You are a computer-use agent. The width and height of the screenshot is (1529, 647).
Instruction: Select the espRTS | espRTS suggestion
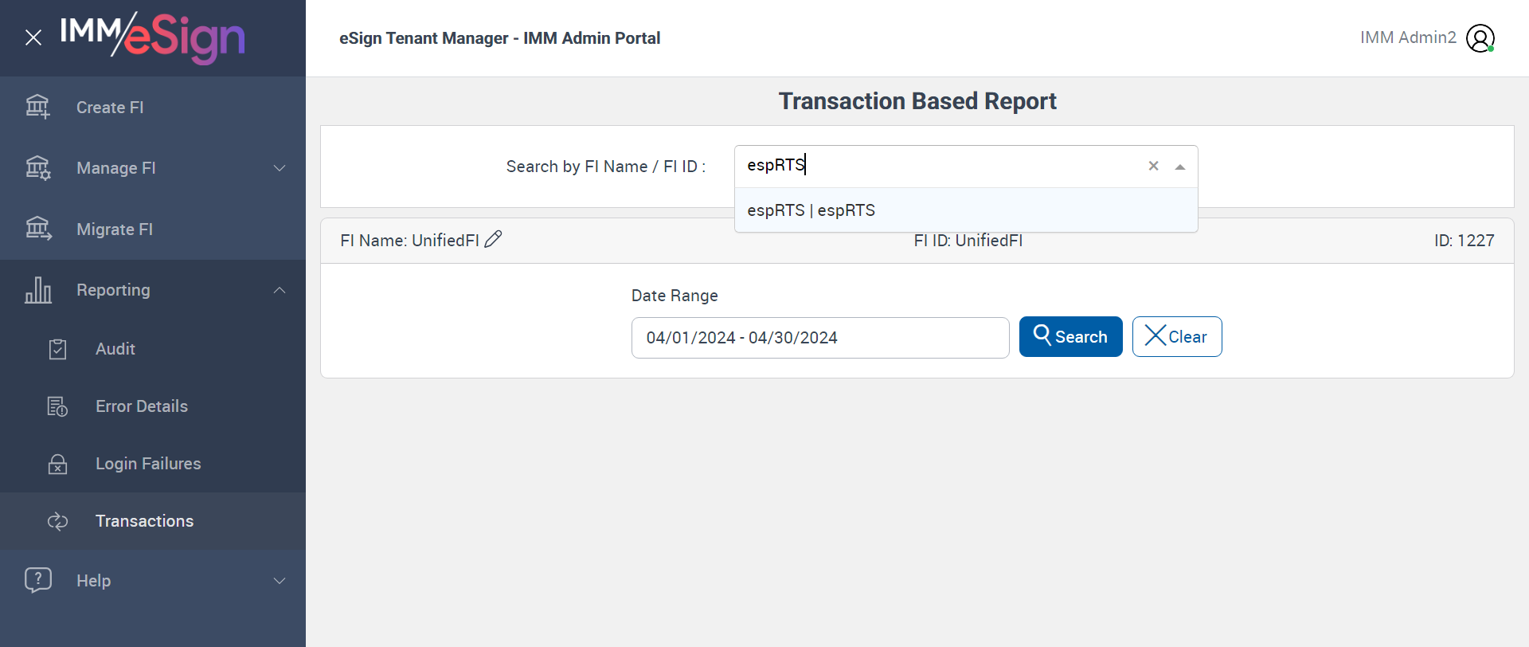click(x=966, y=210)
